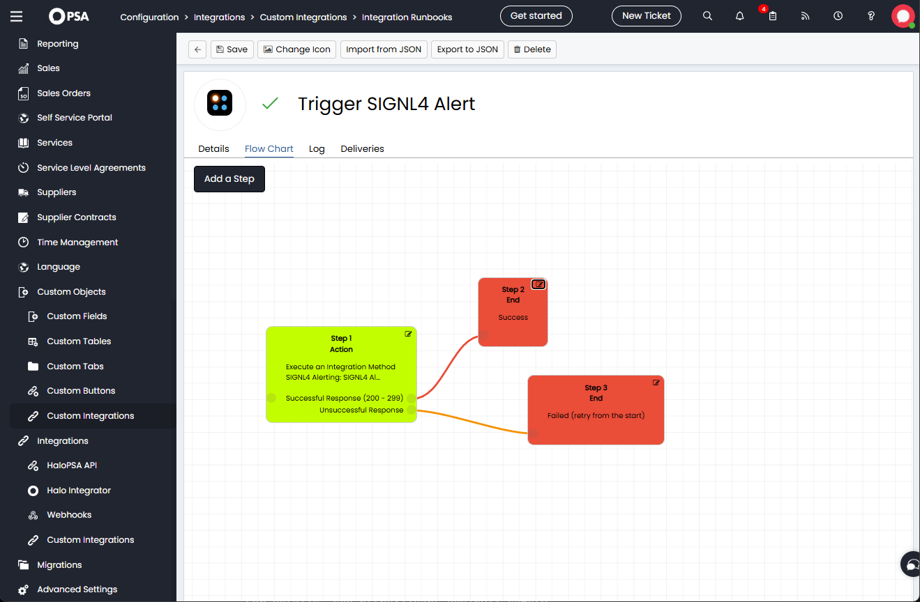Go to Configuration breadcrumb
The height and width of the screenshot is (602, 920).
point(149,17)
